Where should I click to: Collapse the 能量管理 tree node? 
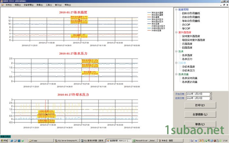click(176, 10)
